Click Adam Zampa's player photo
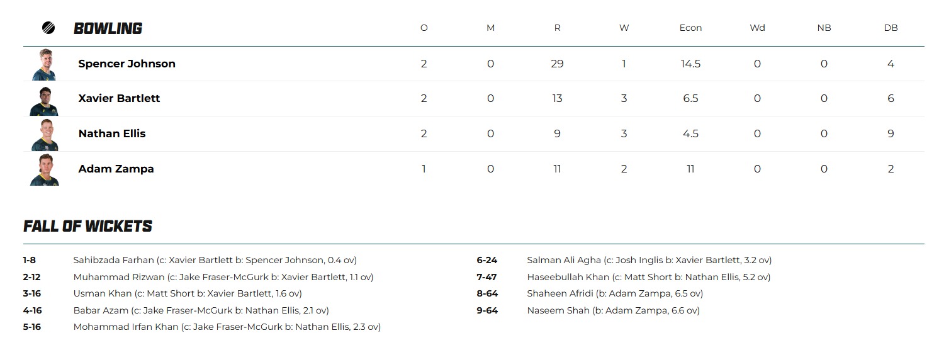Viewport: 939px width, 345px height. pos(44,169)
